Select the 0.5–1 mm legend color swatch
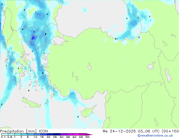This screenshot has width=179, height=138. [11, 134]
